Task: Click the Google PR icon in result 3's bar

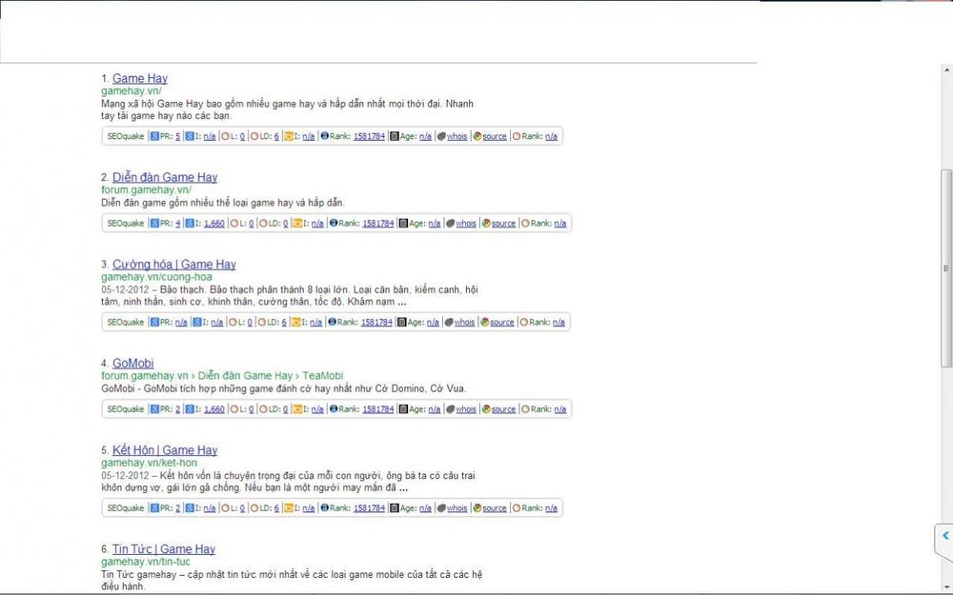Action: pyautogui.click(x=155, y=322)
